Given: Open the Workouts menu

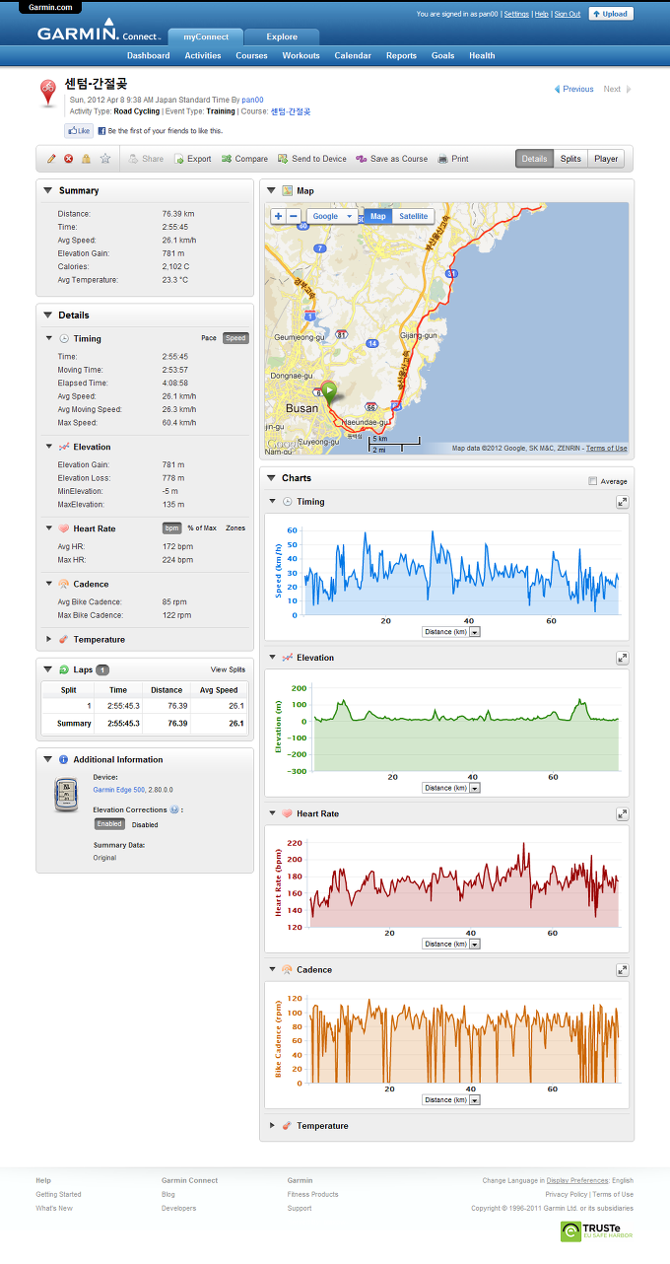Looking at the screenshot, I should click(301, 55).
